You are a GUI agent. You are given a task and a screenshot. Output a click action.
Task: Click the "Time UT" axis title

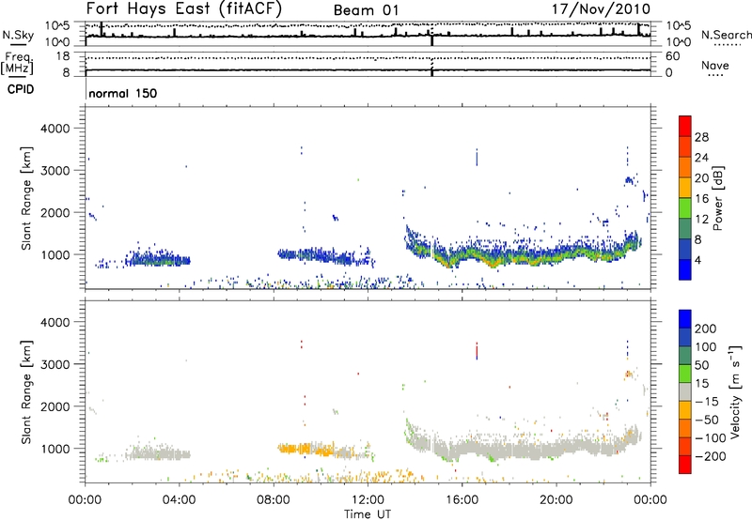(368, 514)
